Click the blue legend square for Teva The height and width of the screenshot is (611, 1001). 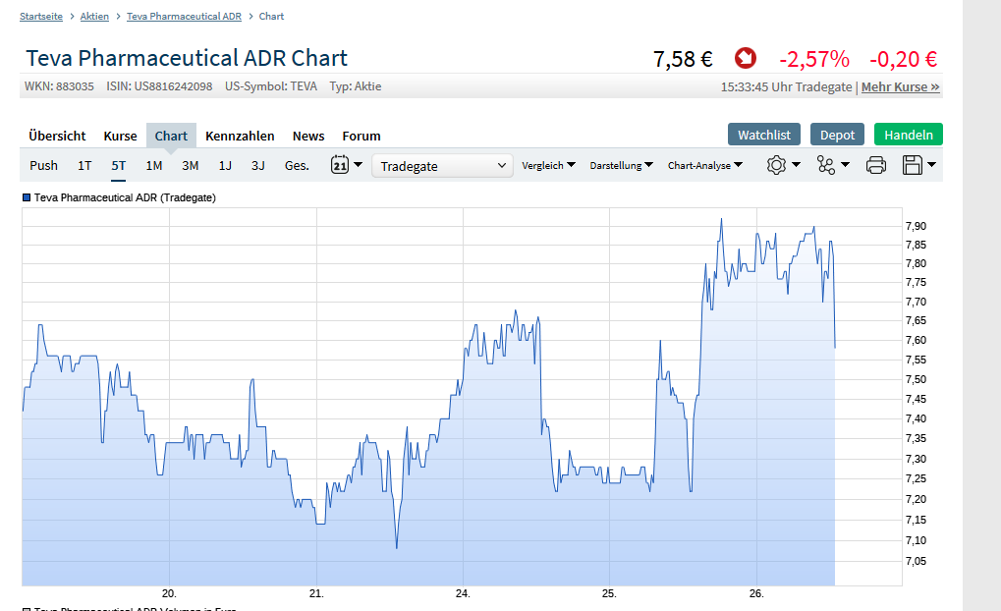[27, 197]
